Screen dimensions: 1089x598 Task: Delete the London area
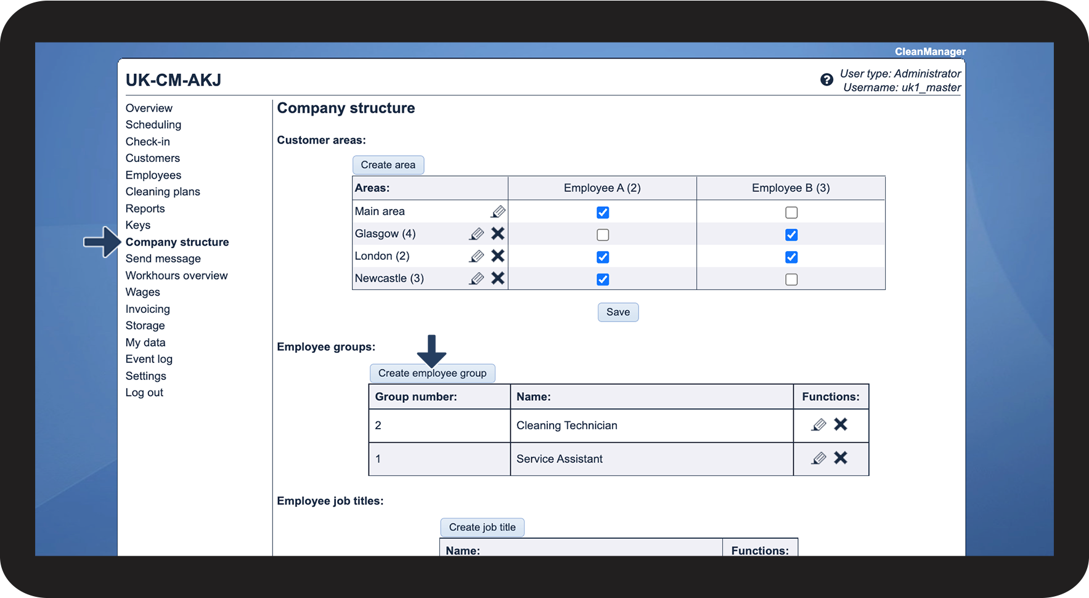tap(497, 256)
